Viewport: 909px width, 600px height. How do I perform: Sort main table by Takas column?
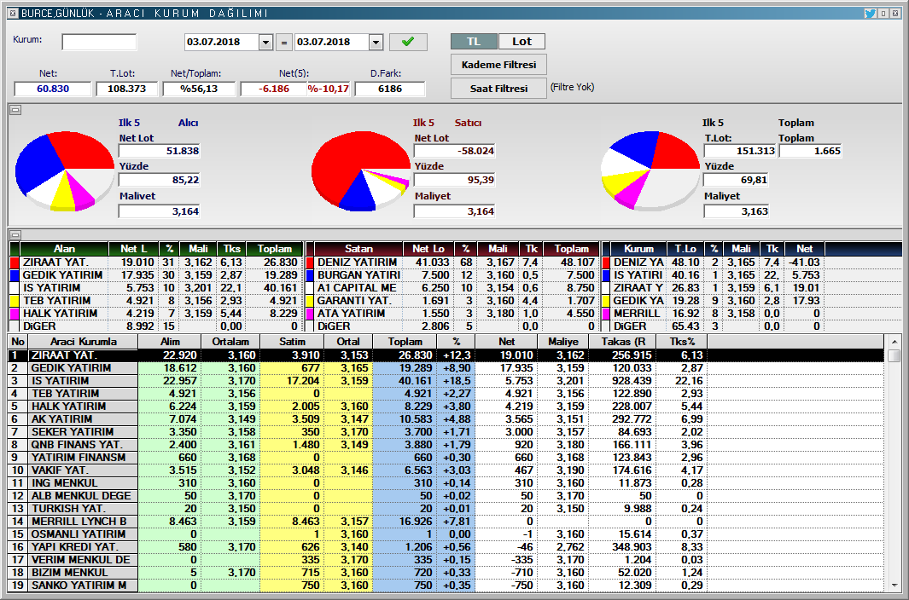click(x=623, y=342)
